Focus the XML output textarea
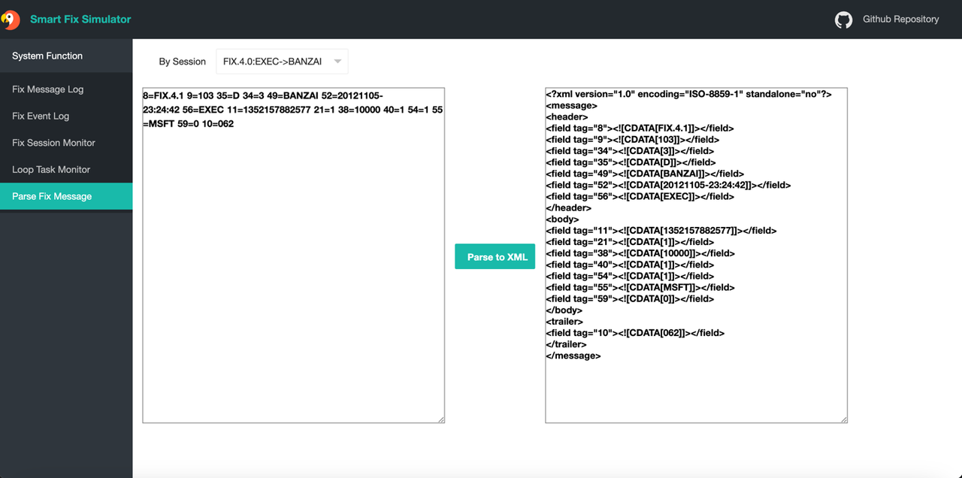This screenshot has width=962, height=478. [x=697, y=256]
